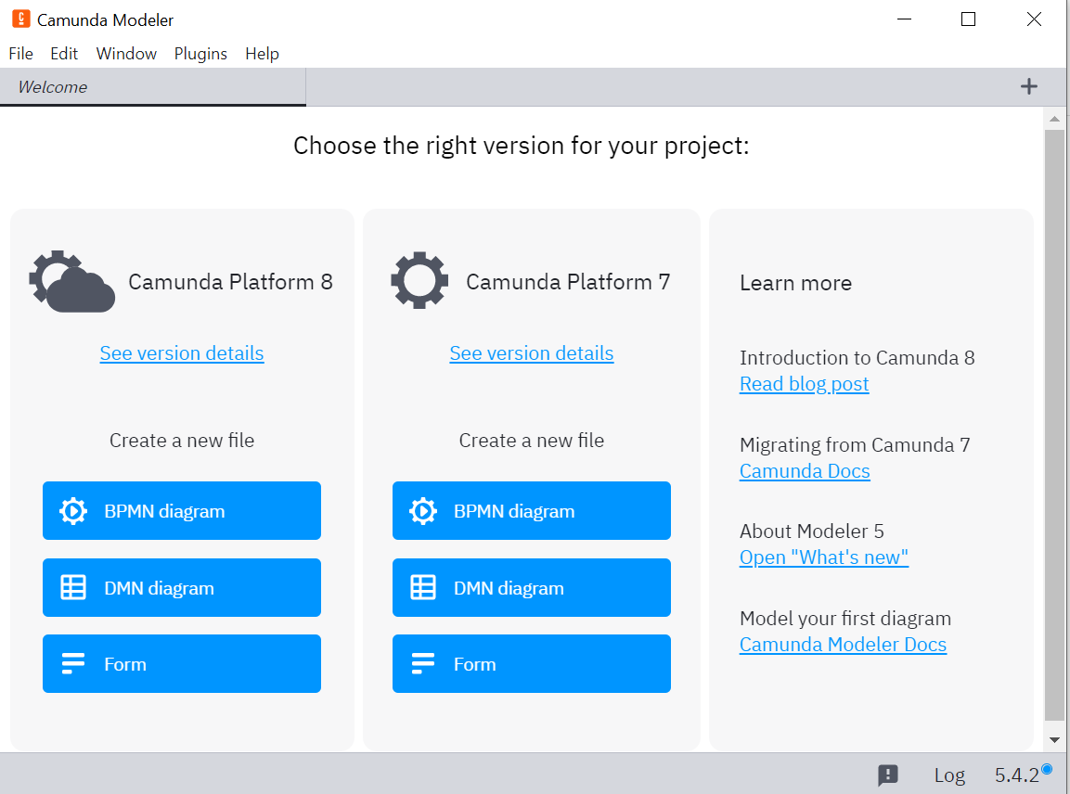Click the scrollbar down arrow
1070x794 pixels.
1054,739
